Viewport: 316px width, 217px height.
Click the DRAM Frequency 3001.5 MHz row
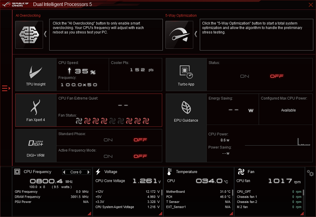52,197
